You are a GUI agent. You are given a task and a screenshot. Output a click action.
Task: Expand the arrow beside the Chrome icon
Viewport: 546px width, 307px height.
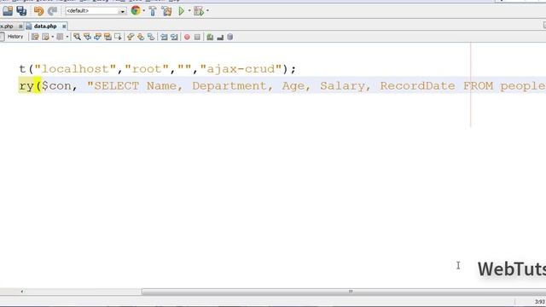click(144, 11)
